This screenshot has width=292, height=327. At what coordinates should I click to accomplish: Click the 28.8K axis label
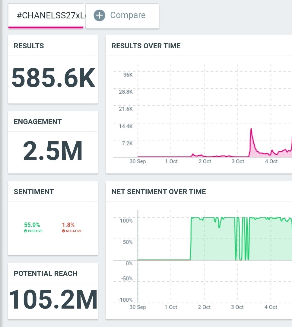[x=126, y=92]
